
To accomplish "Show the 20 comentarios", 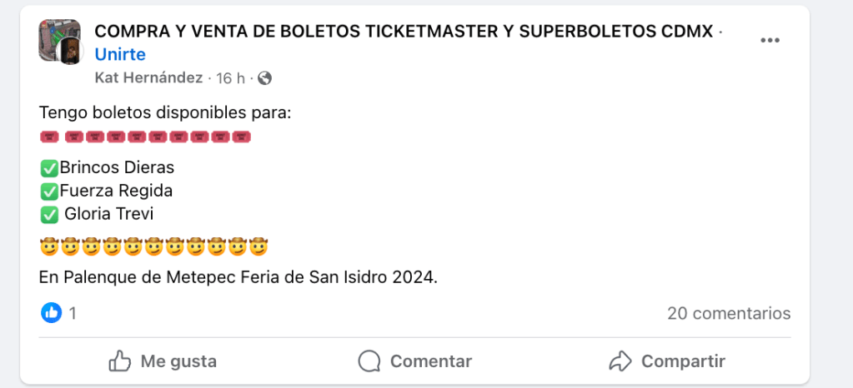I will (728, 313).
